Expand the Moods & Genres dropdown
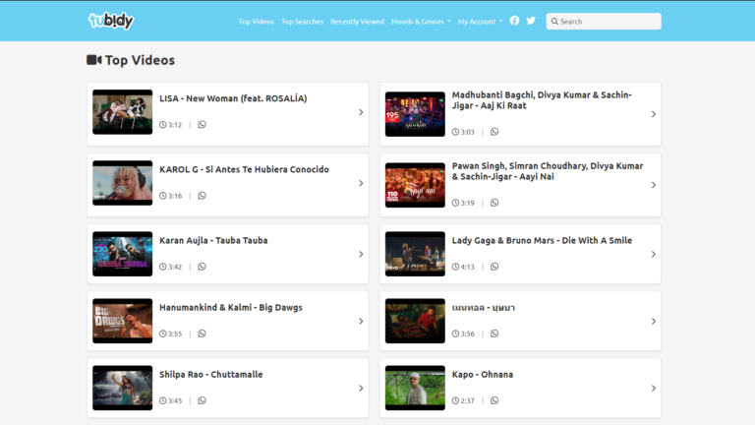755x425 pixels. (x=421, y=22)
